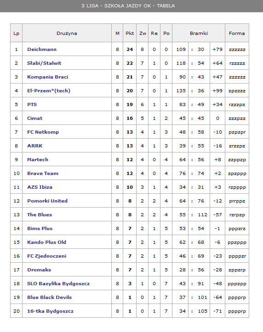Select the ARRK team link
This screenshot has height=332, width=263.
35,146
